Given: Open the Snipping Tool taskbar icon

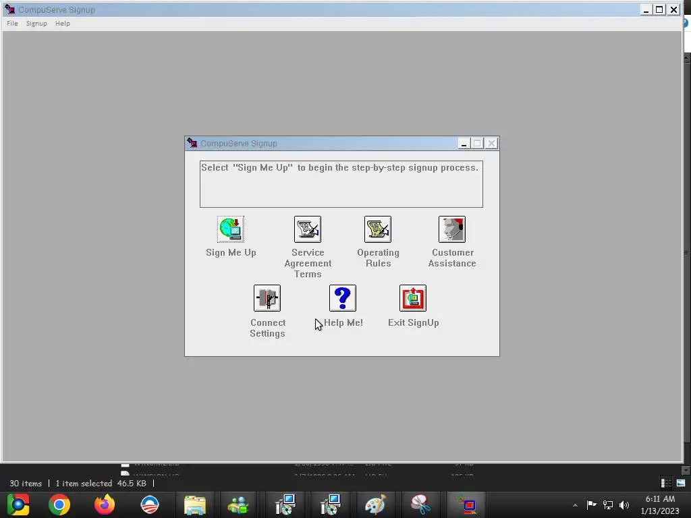Looking at the screenshot, I should pyautogui.click(x=420, y=505).
